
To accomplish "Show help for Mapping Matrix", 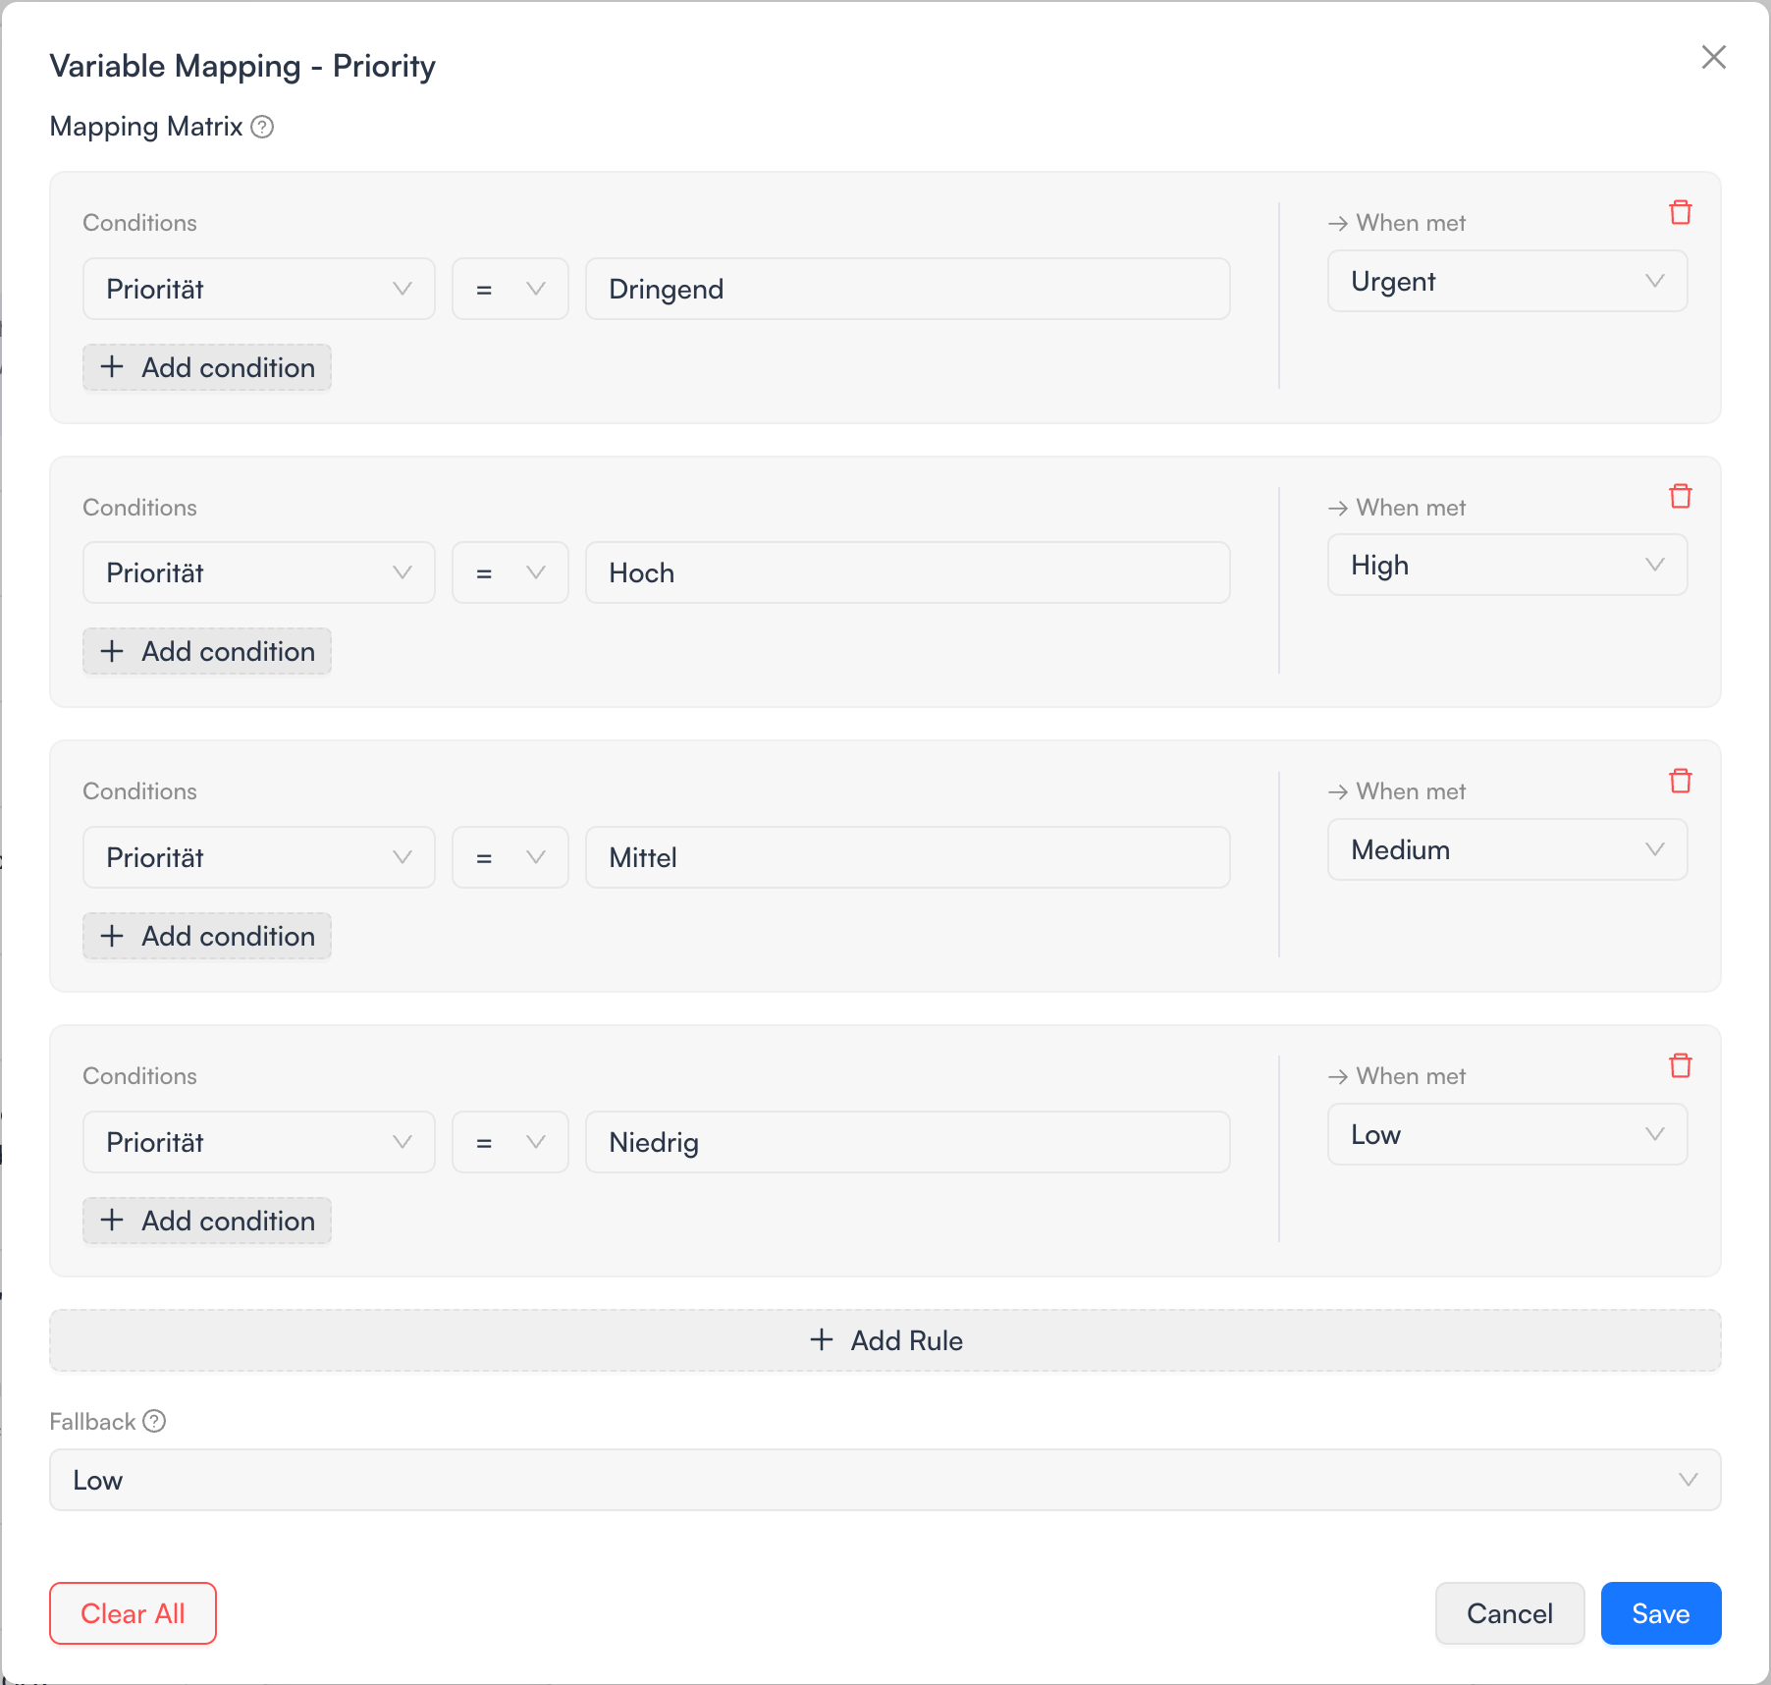I will point(262,127).
